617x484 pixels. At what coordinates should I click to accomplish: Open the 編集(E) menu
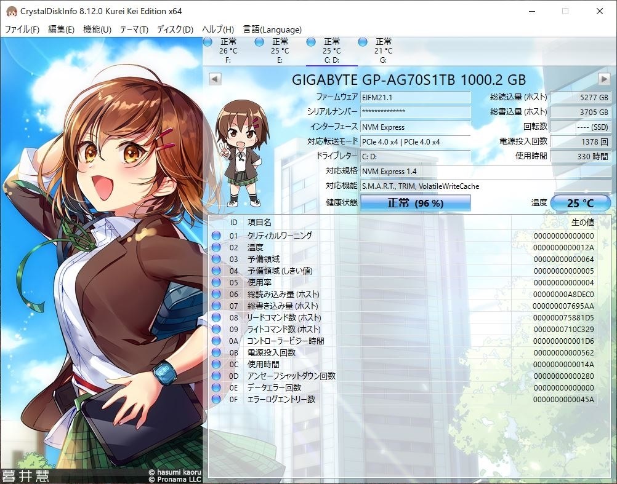pyautogui.click(x=61, y=30)
